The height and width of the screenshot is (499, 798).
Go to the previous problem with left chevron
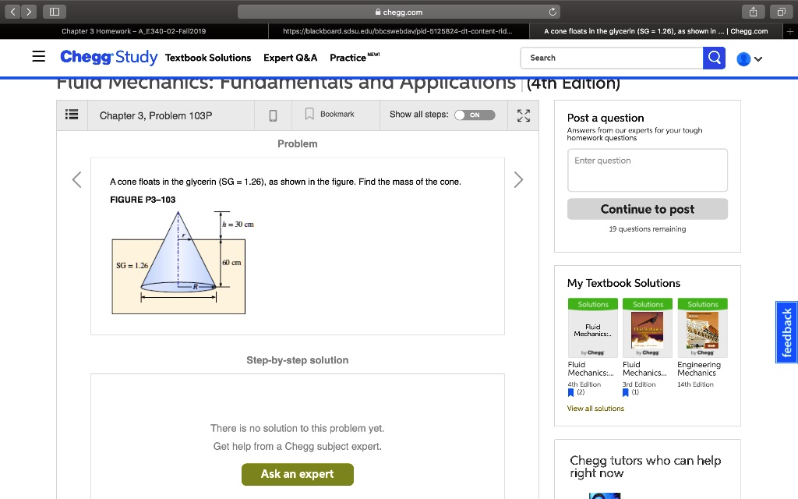pyautogui.click(x=76, y=179)
